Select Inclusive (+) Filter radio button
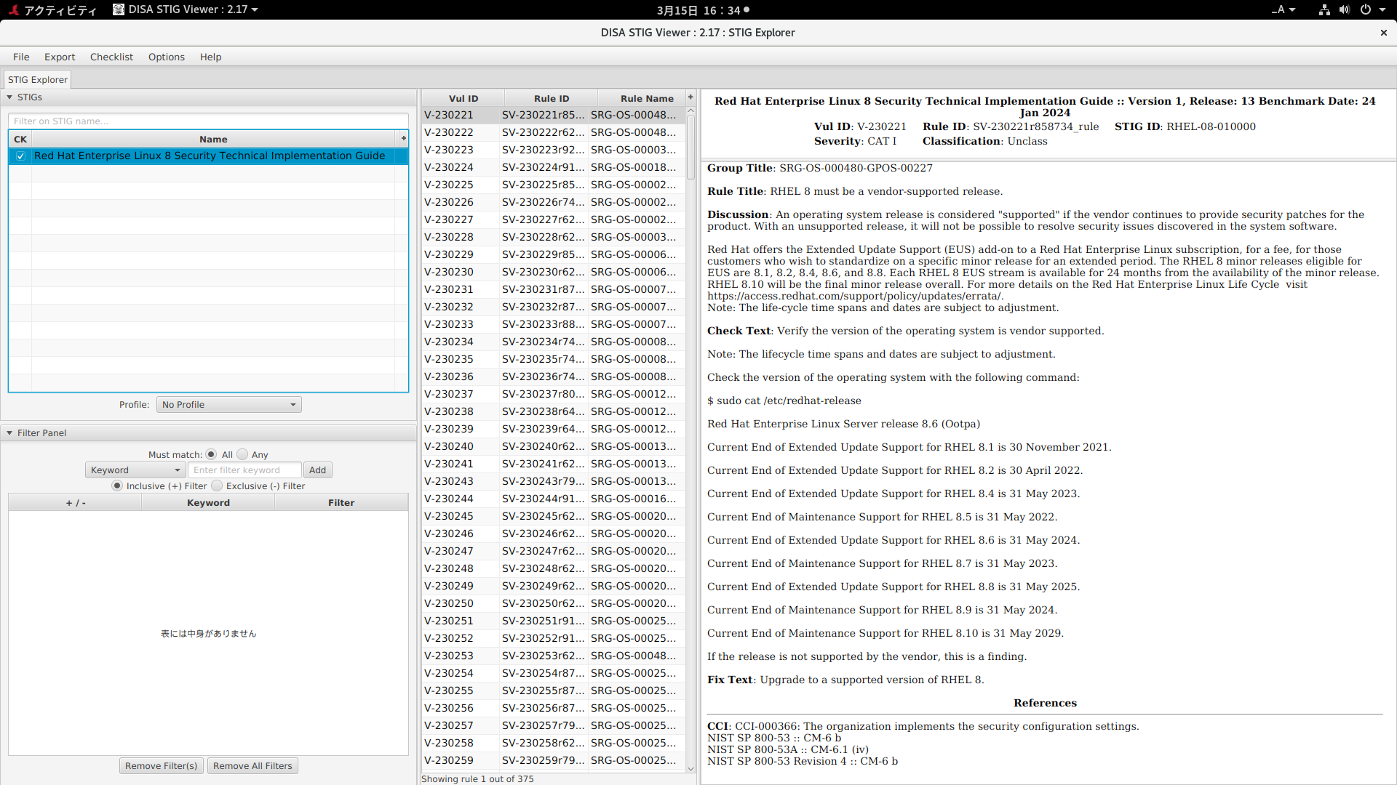This screenshot has height=785, width=1397. pos(117,486)
